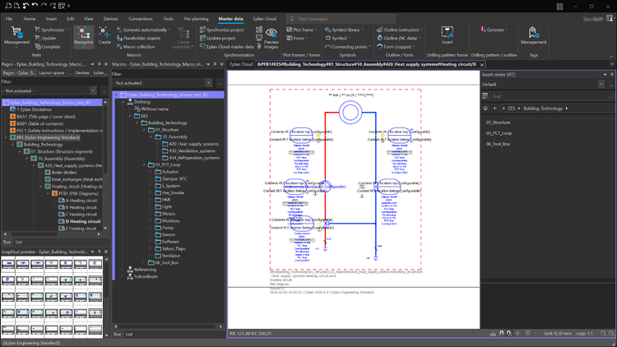Viewport: 617px width, 347px height.
Task: Click Synchronize project
Action: coord(222,30)
